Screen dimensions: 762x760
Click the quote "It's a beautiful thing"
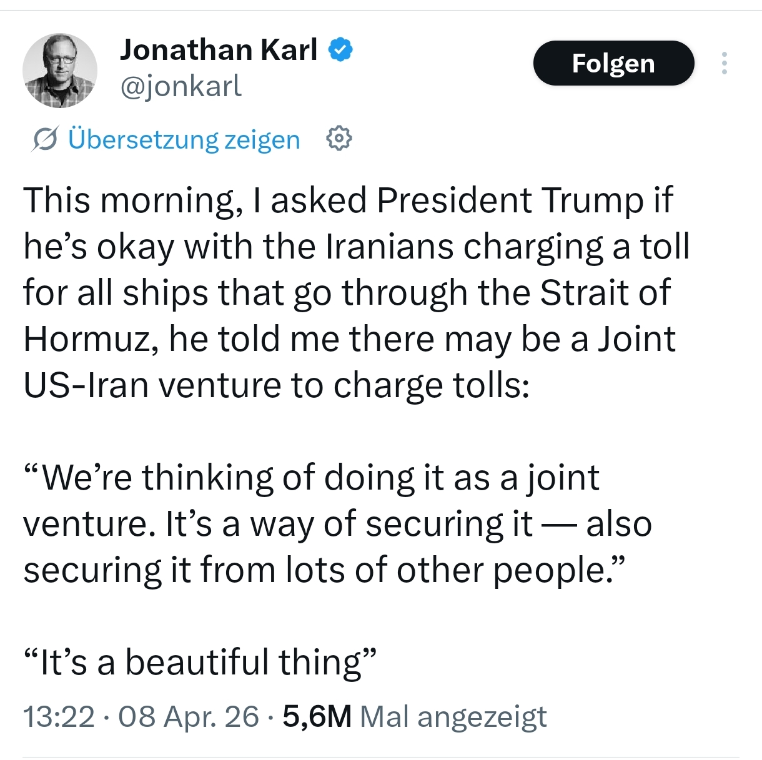coord(200,662)
